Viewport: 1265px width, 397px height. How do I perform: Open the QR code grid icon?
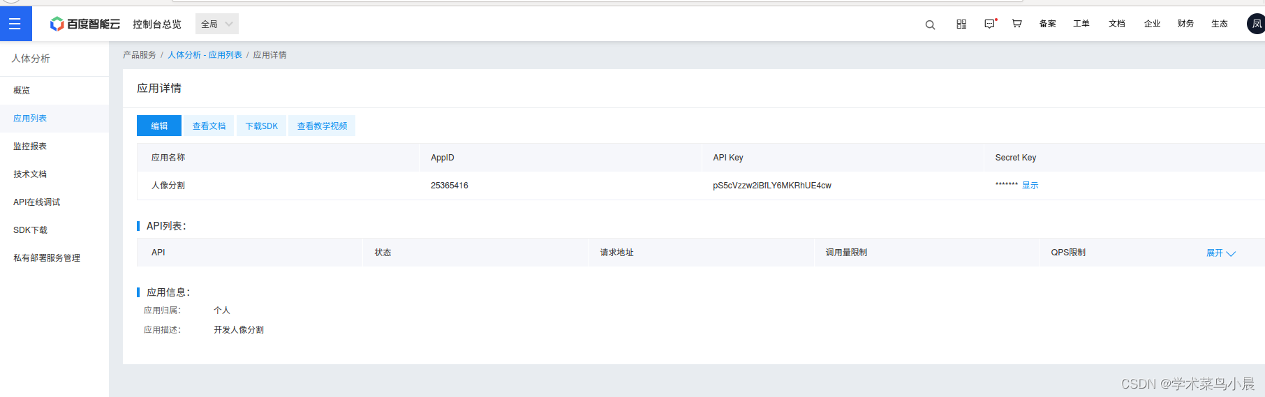(x=961, y=24)
